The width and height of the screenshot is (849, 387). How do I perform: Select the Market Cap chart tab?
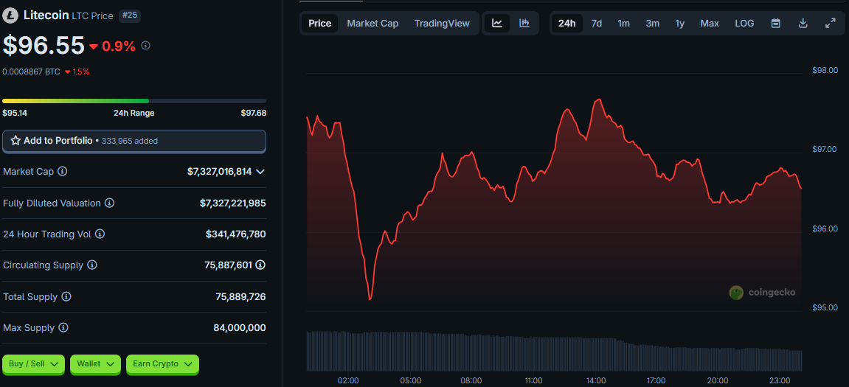click(372, 24)
